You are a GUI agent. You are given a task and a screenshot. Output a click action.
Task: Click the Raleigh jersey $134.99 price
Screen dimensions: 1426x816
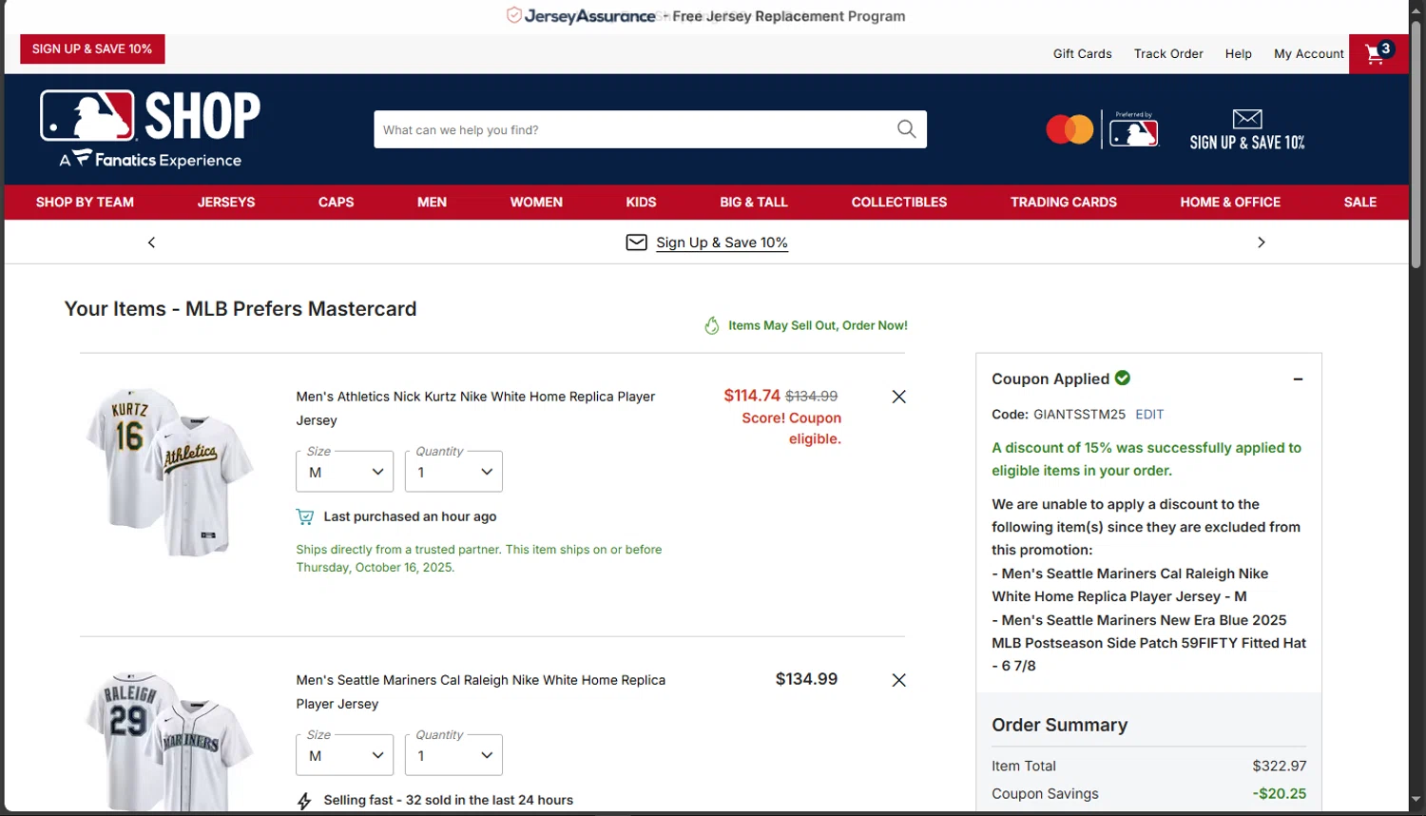(806, 679)
